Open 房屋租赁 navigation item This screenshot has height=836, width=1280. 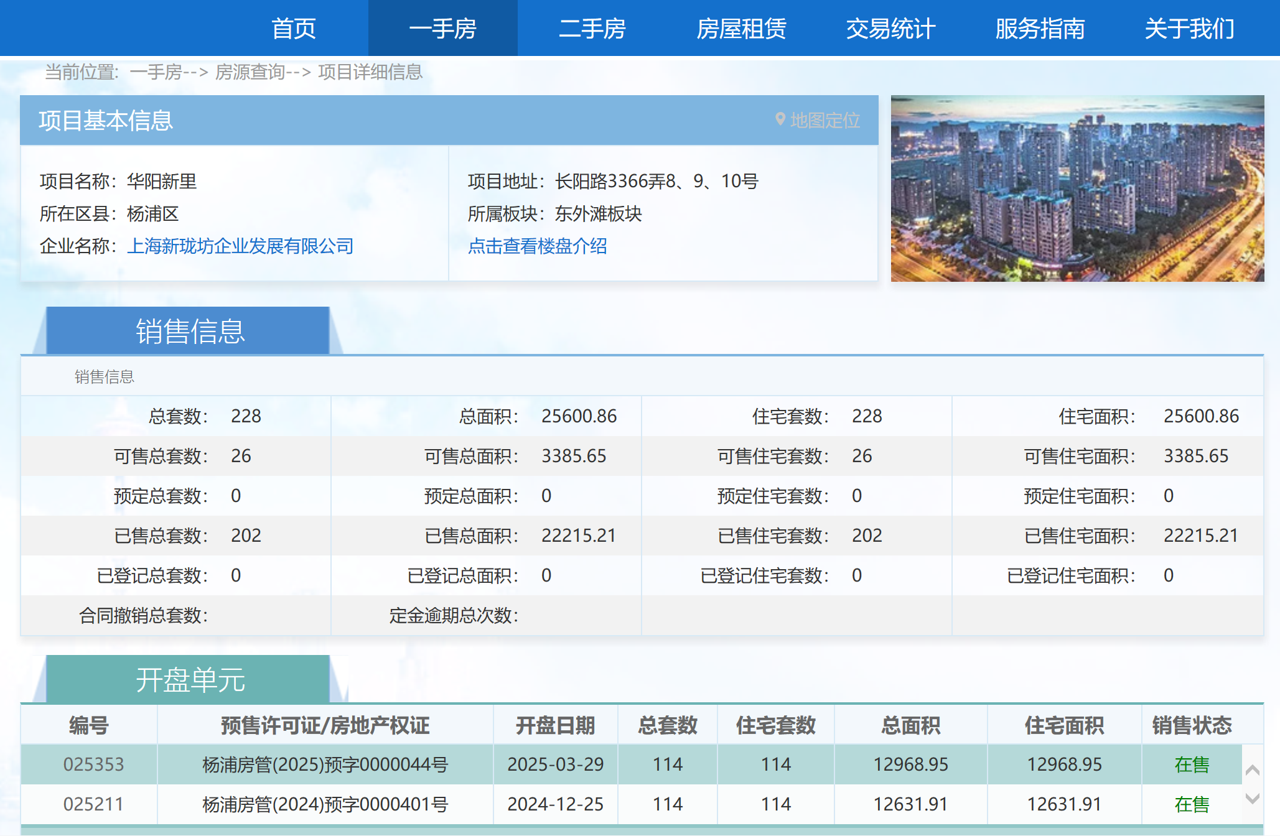[x=741, y=29]
